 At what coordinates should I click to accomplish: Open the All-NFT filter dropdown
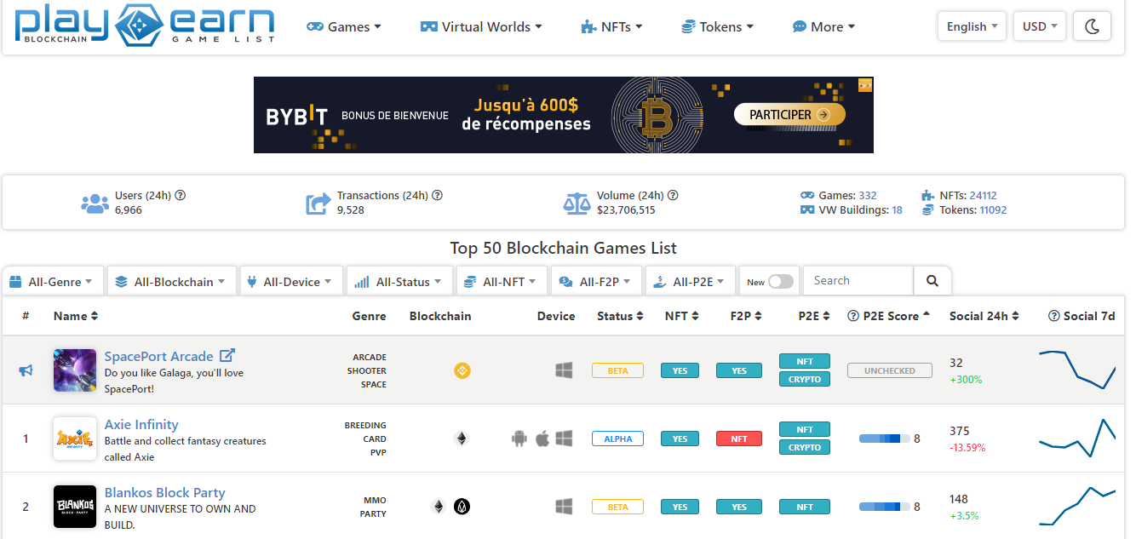[502, 282]
